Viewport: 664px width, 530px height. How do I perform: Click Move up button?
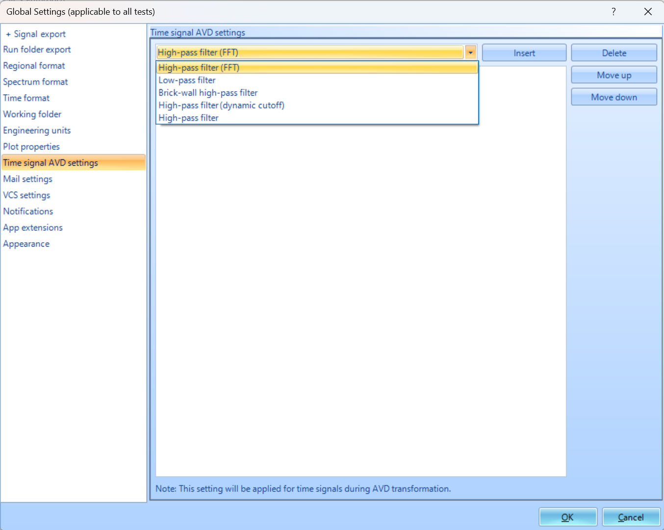pos(613,75)
